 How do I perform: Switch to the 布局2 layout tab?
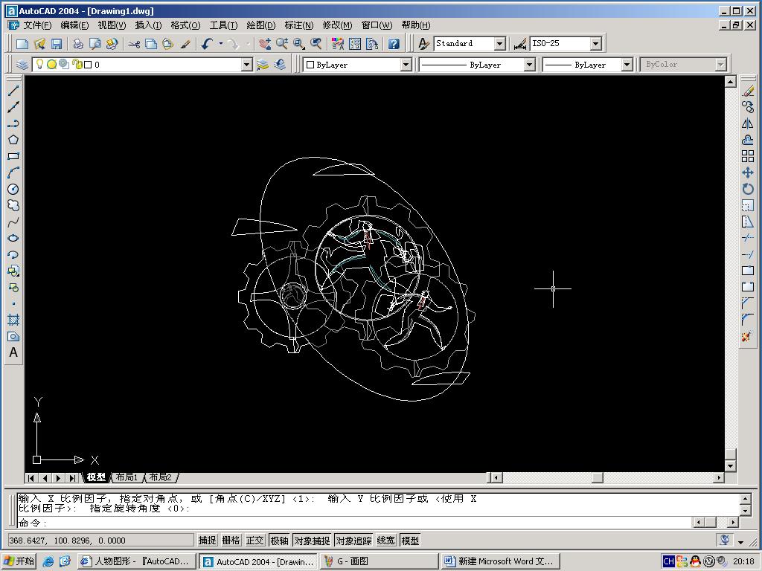(x=161, y=477)
